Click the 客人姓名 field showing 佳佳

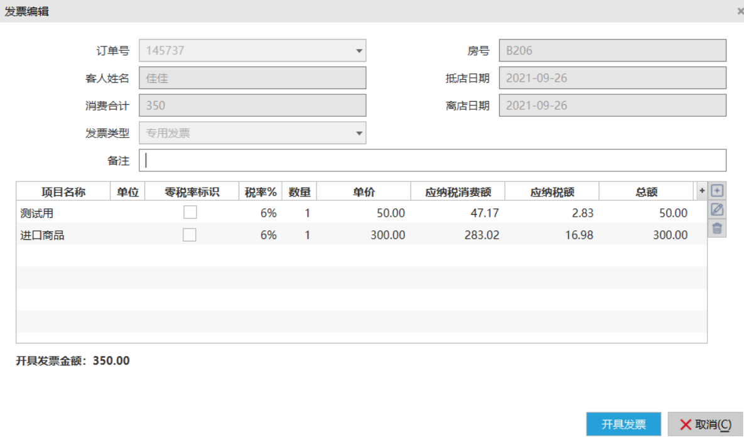tap(252, 78)
